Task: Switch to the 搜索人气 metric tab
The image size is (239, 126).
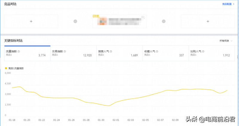Action: click(x=119, y=53)
